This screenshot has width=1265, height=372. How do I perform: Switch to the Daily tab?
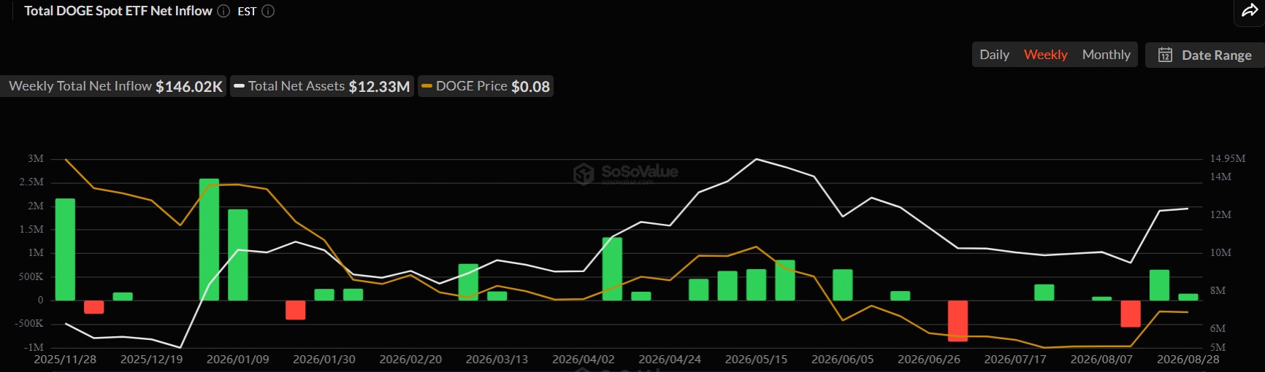pyautogui.click(x=994, y=55)
